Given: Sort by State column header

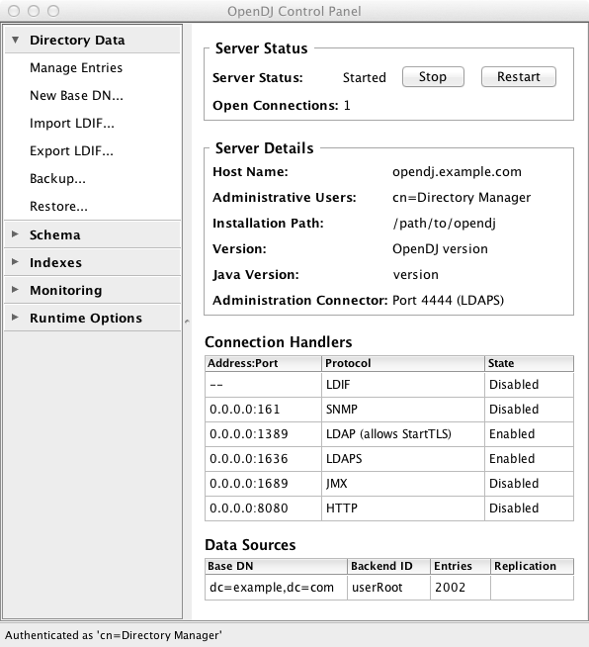Looking at the screenshot, I should pos(530,363).
